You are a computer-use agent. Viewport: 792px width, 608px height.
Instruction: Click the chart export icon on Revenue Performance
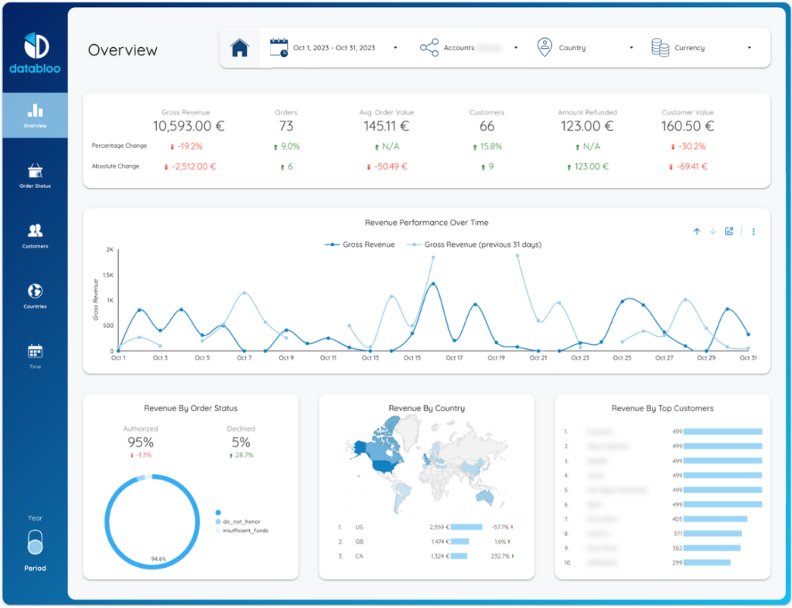click(728, 231)
